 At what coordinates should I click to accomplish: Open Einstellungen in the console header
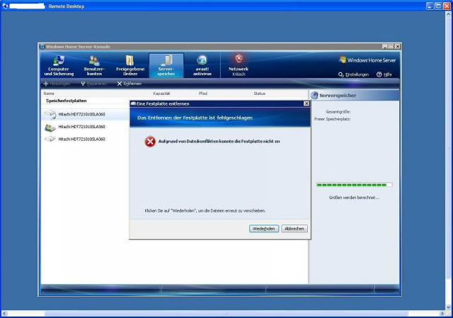(x=354, y=74)
